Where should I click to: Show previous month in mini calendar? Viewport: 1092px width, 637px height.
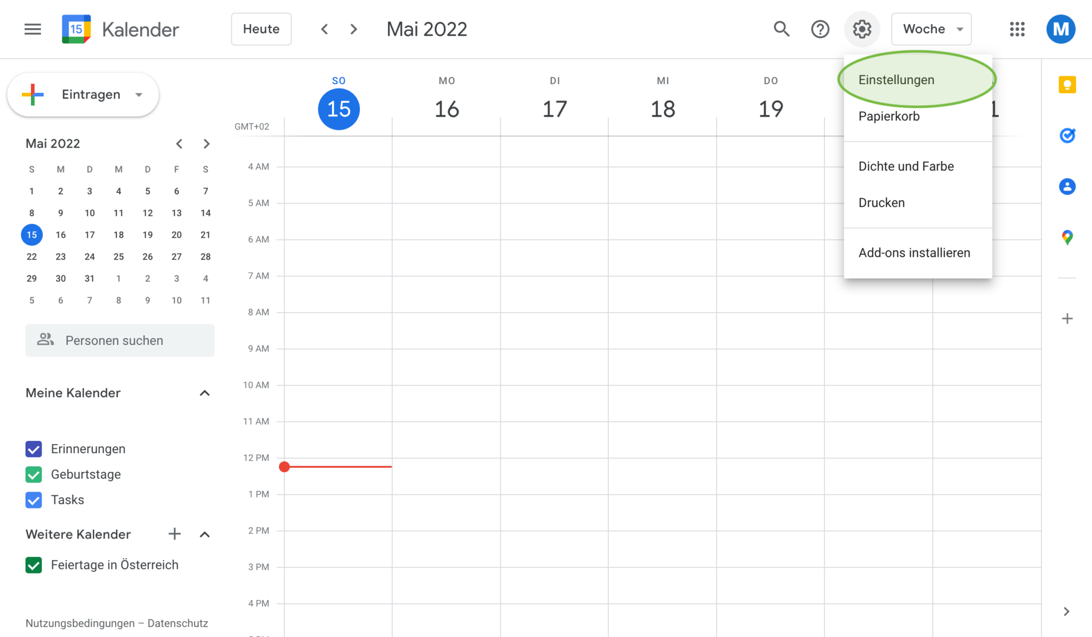[x=179, y=143]
